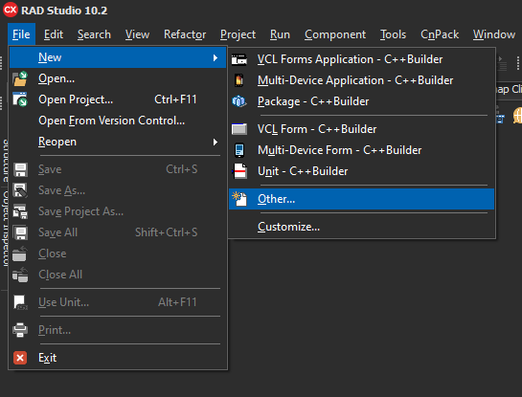Open the Tools menu

coord(393,34)
